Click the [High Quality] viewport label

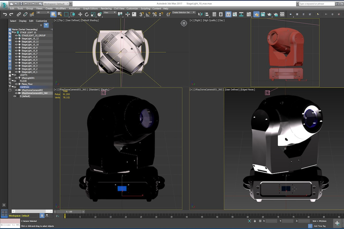pyautogui.click(x=210, y=20)
